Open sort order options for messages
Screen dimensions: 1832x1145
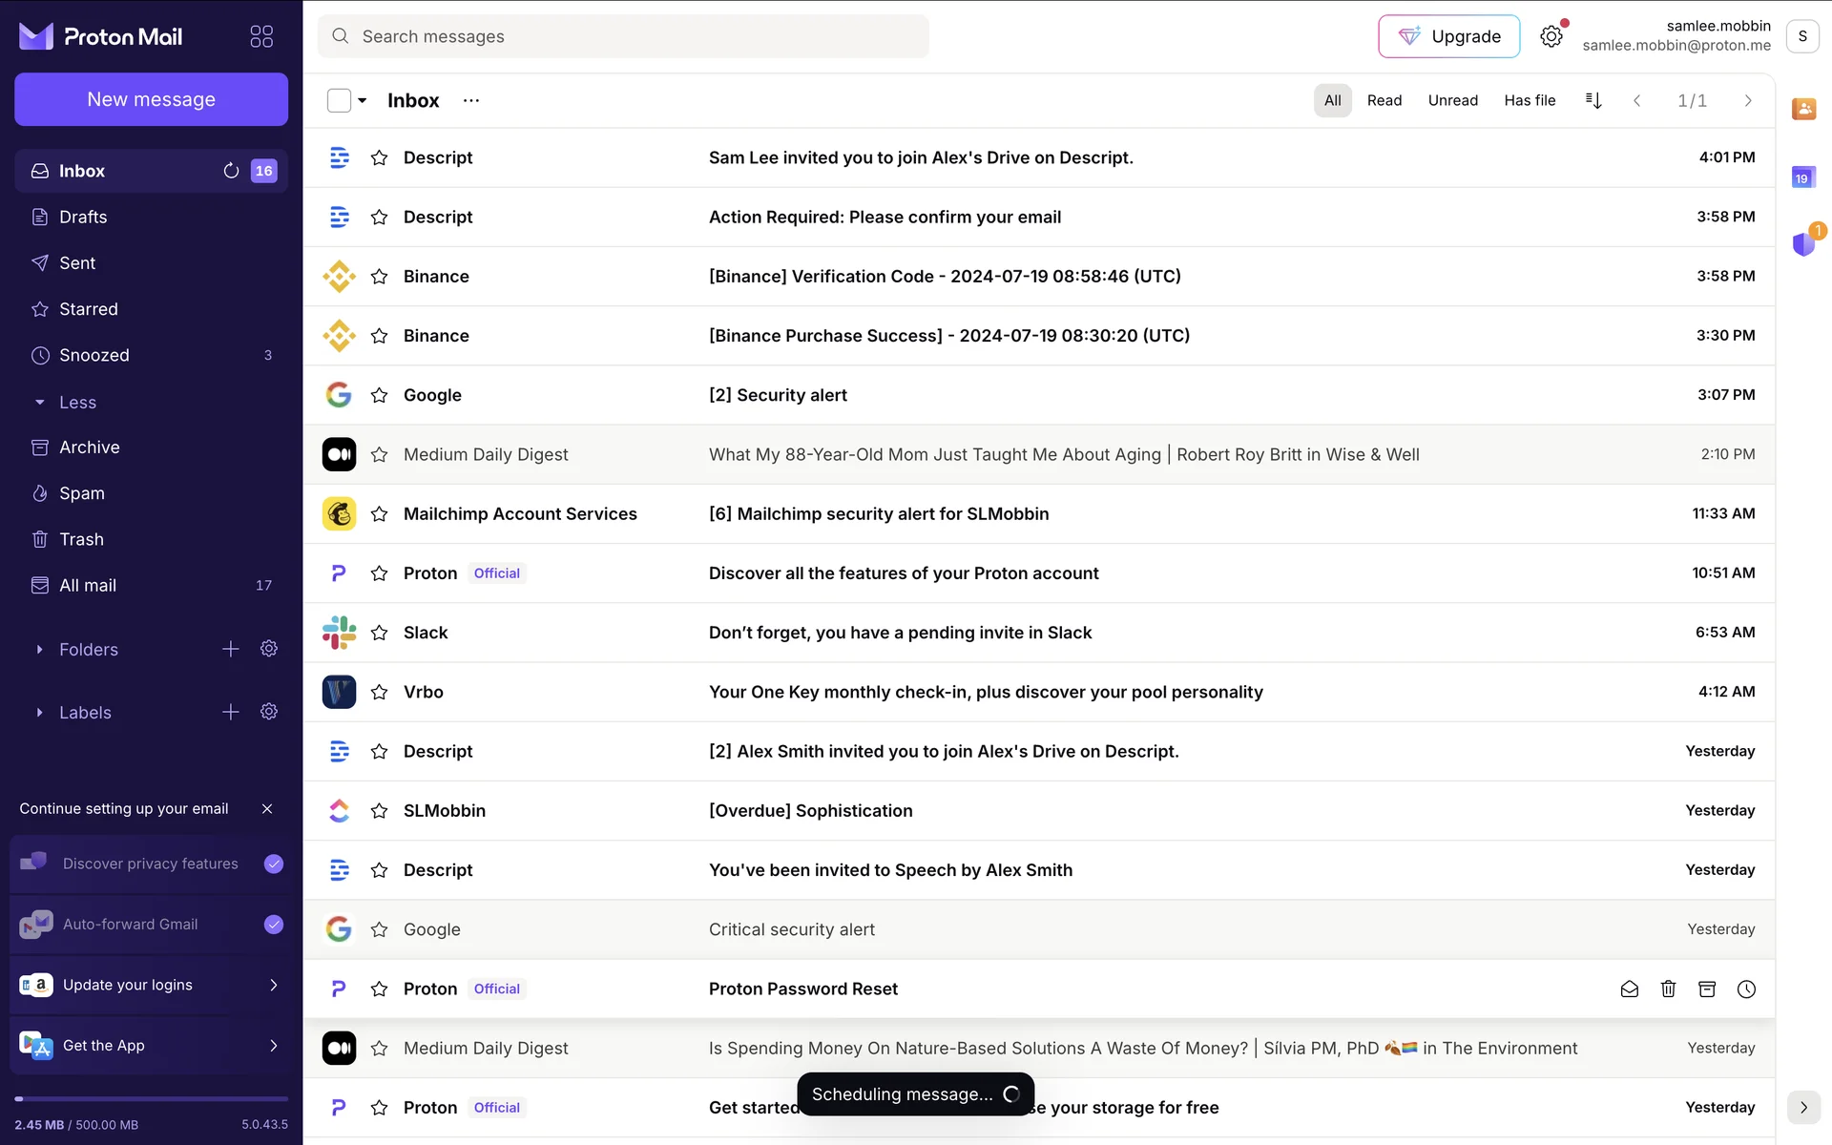click(x=1593, y=100)
